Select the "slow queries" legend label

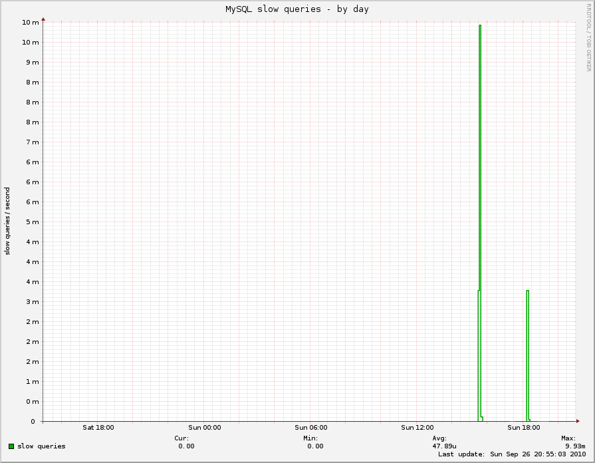point(41,446)
